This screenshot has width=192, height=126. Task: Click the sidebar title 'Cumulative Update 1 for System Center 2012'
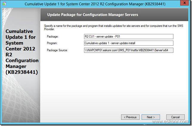point(22,52)
